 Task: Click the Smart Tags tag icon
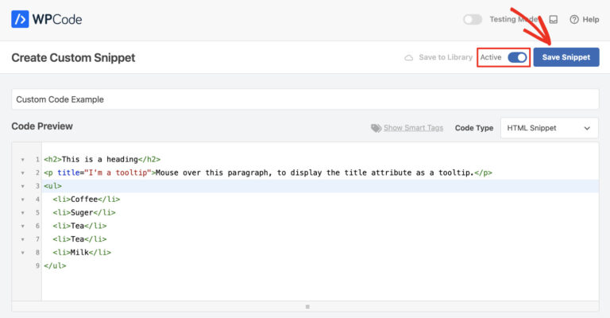coord(376,128)
